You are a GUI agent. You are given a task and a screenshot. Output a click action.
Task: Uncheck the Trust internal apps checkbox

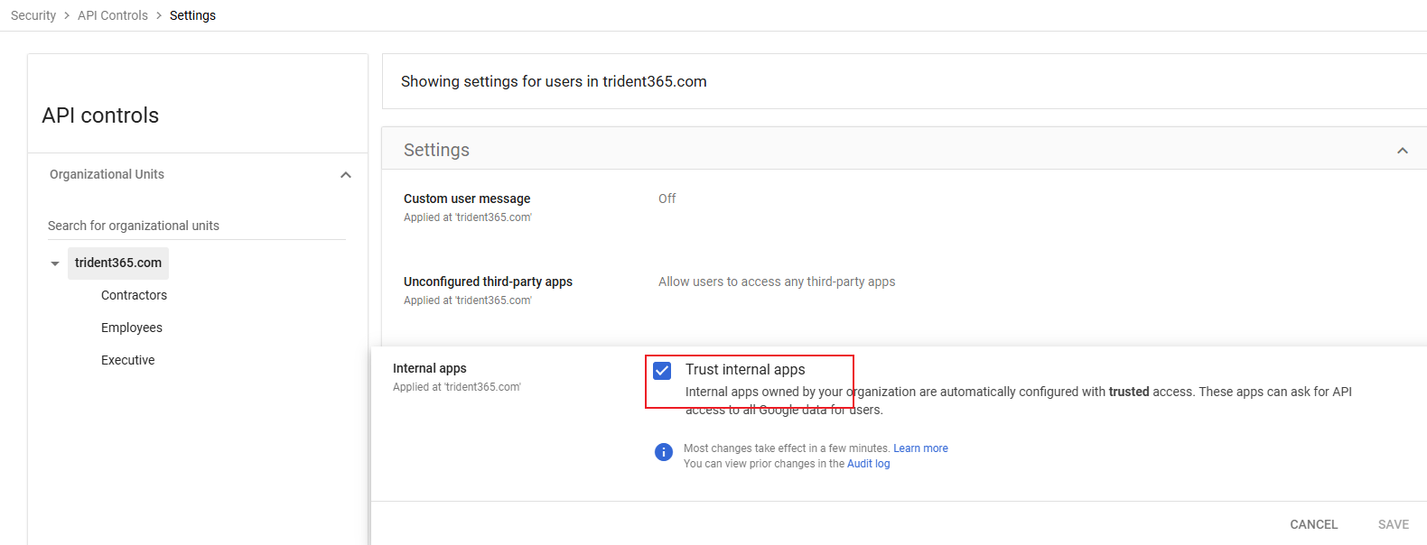662,371
